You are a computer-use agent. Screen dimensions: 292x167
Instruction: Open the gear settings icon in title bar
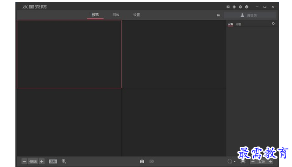click(241, 7)
